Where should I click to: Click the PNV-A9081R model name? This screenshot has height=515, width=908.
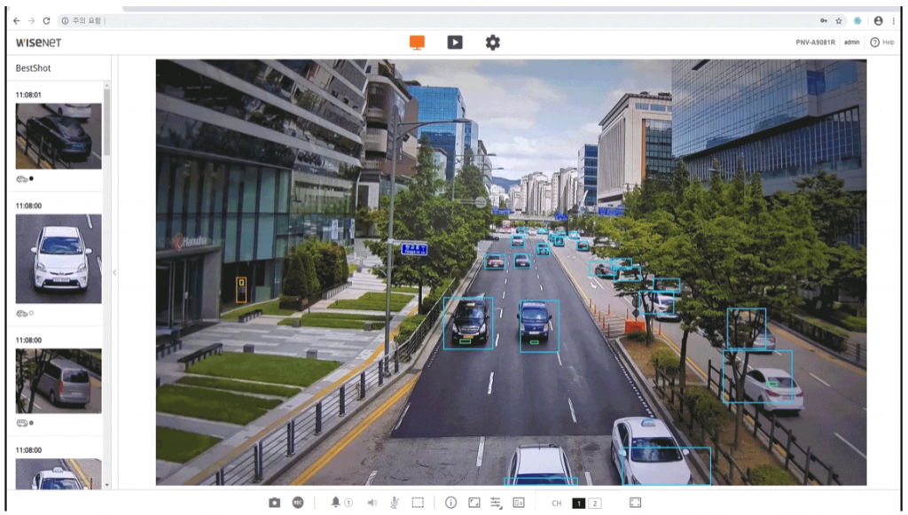point(816,43)
